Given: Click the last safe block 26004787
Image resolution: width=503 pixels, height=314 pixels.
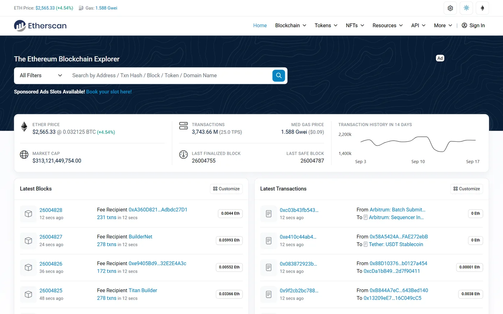Looking at the screenshot, I should click(312, 161).
